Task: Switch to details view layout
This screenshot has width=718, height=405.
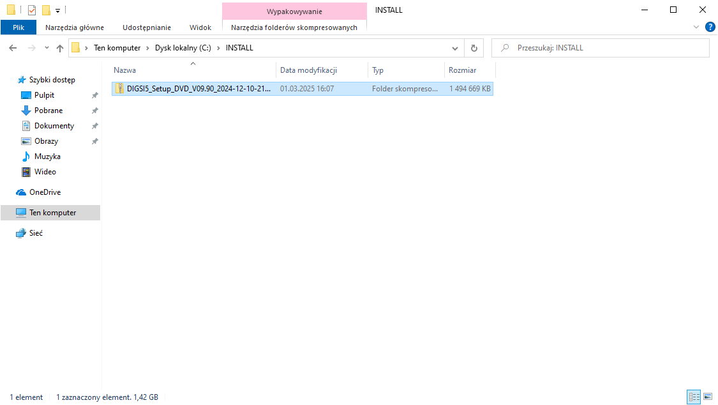Action: 694,397
